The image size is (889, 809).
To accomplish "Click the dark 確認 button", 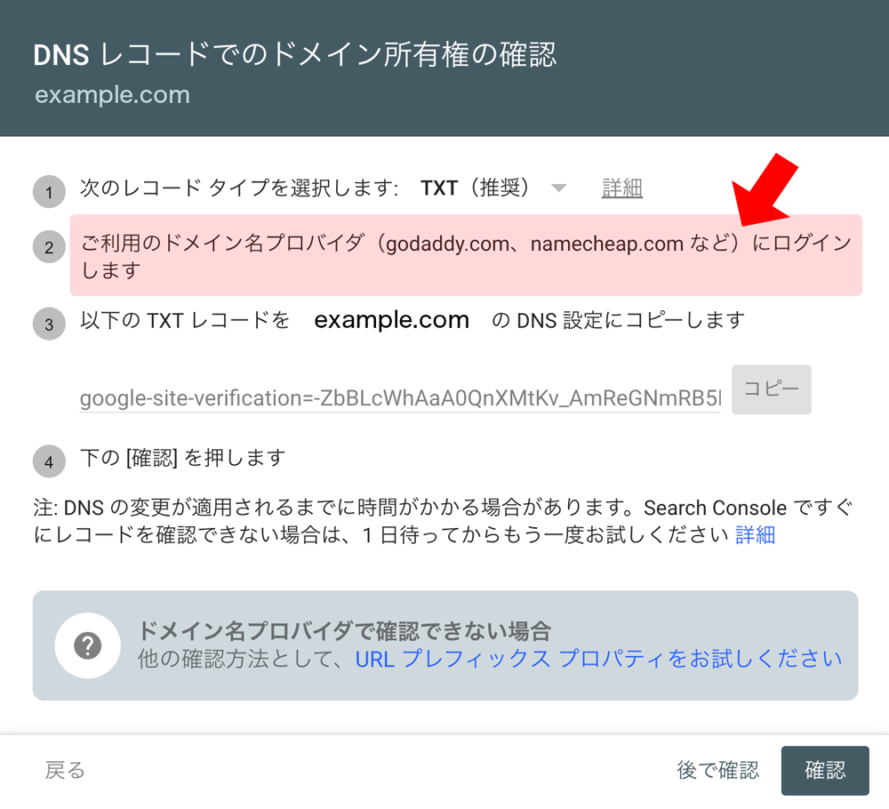I will 825,771.
